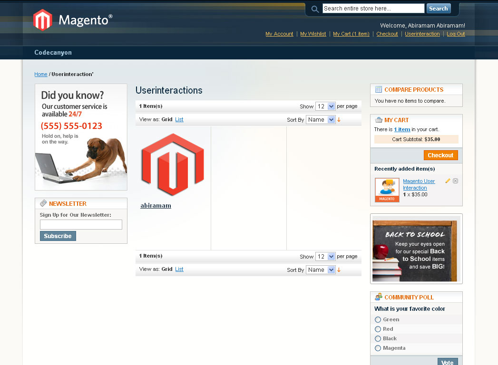
Task: Open top Show per page dropdown
Action: [325, 106]
